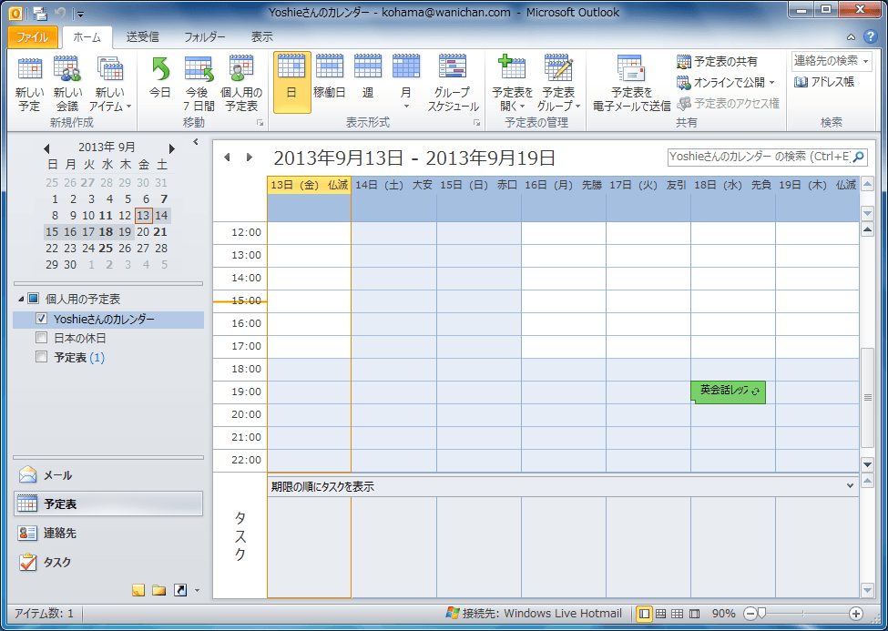The image size is (888, 631).
Task: Open the 連絡先 navigation button
Action: point(108,533)
